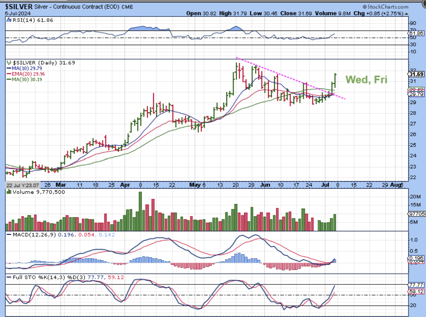Click the 0.196 tag on MACD axis
Image resolution: width=426 pixels, height=317 pixels.
point(417,258)
